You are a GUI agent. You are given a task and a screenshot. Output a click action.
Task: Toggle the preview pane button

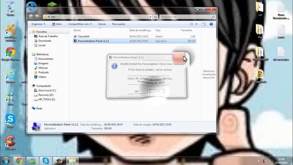pyautogui.click(x=203, y=24)
